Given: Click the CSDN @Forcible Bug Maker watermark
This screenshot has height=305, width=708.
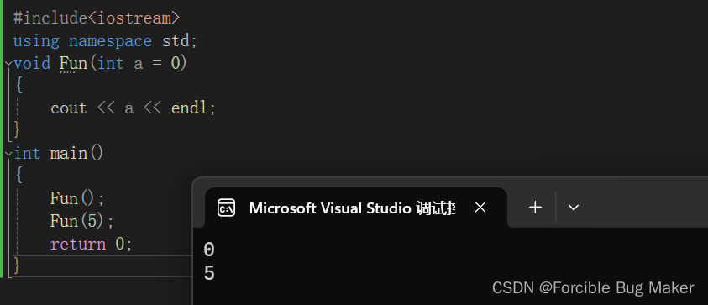Looking at the screenshot, I should pos(593,288).
